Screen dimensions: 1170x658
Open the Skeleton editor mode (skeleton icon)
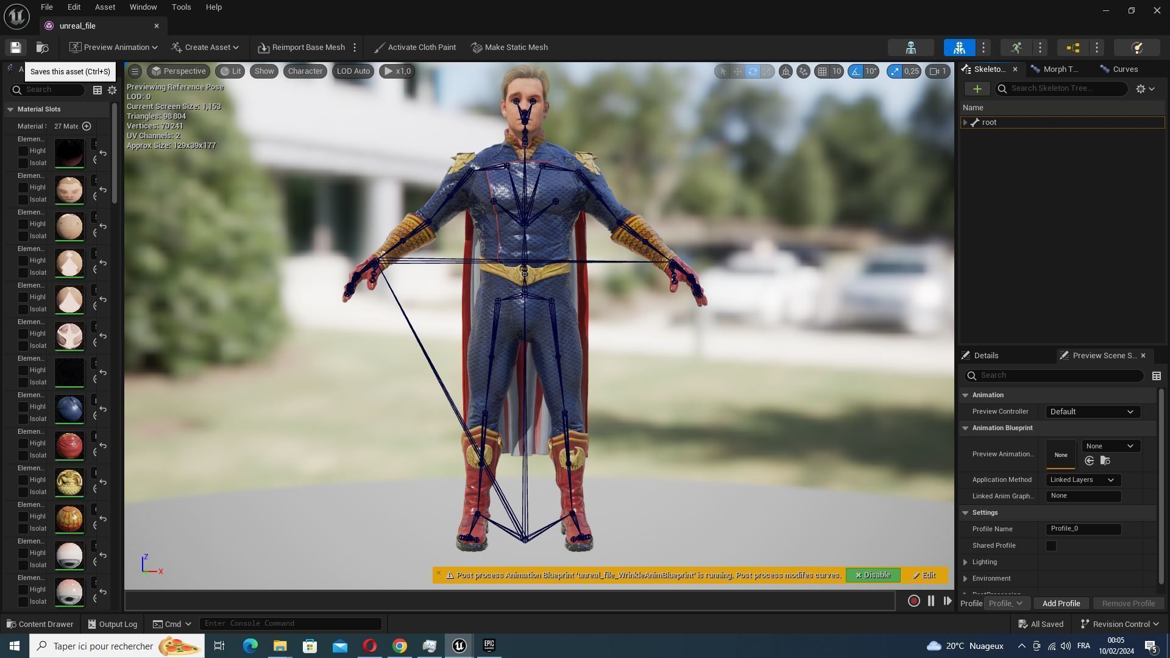point(911,48)
